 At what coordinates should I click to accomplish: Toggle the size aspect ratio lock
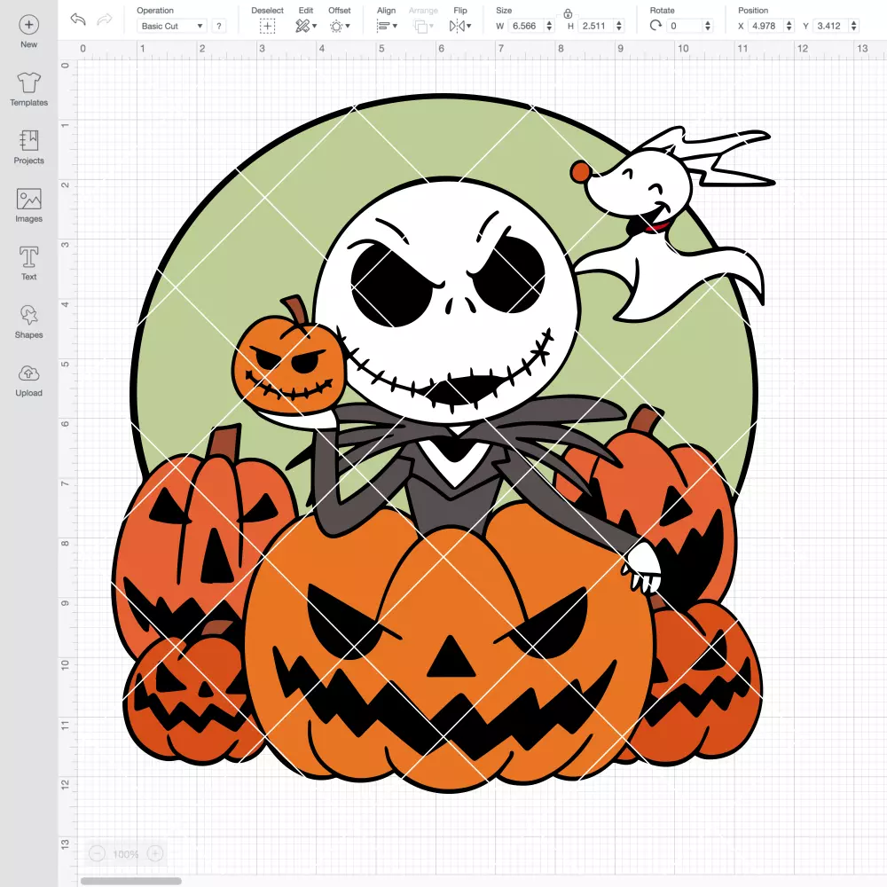pos(568,13)
